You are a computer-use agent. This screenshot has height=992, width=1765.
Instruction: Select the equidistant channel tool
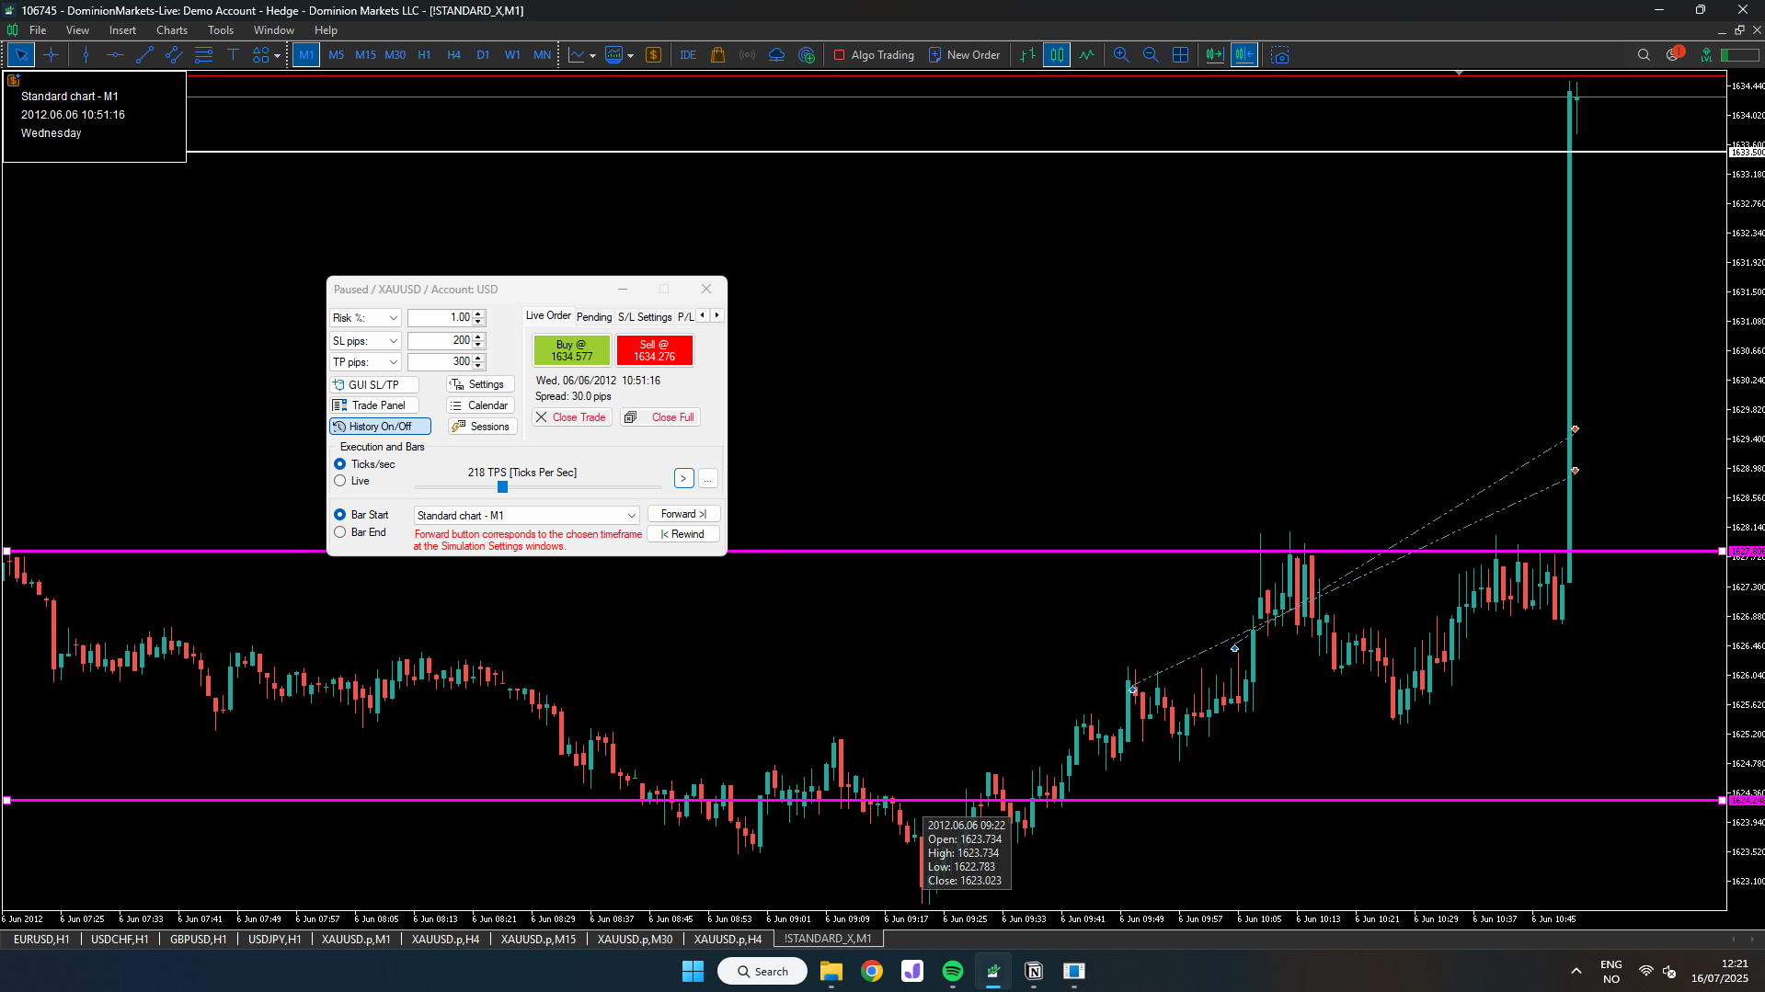(x=174, y=55)
